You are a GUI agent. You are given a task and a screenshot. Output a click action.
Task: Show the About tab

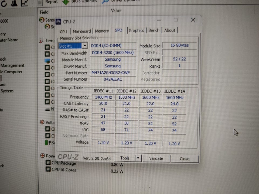170,30
